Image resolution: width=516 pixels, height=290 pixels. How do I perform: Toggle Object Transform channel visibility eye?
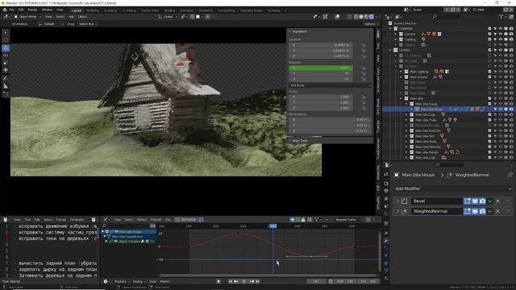pyautogui.click(x=115, y=242)
